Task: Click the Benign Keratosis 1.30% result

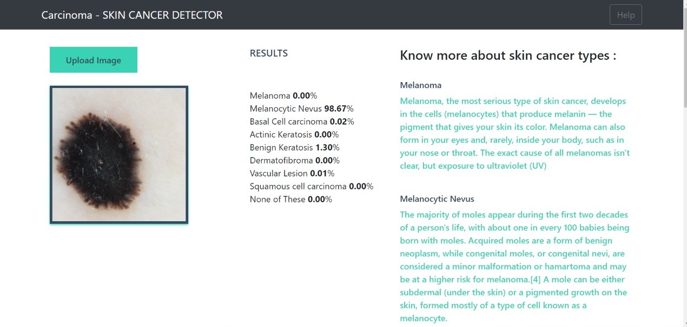Action: click(x=294, y=147)
